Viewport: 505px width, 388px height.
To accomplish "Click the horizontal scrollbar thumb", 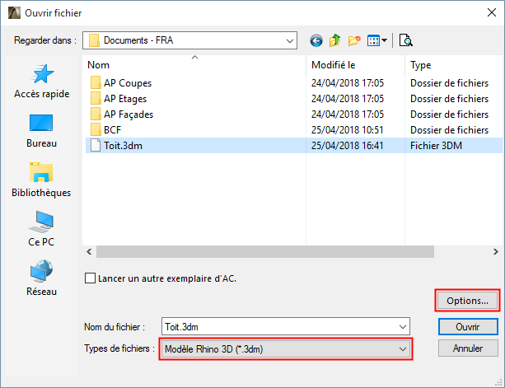I will coord(265,251).
